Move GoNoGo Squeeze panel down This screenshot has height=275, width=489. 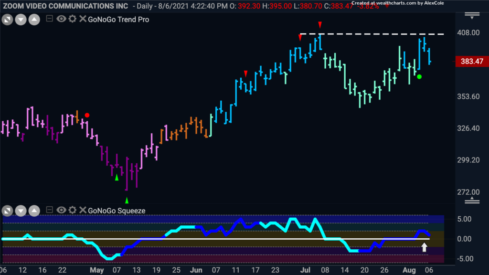(21, 211)
